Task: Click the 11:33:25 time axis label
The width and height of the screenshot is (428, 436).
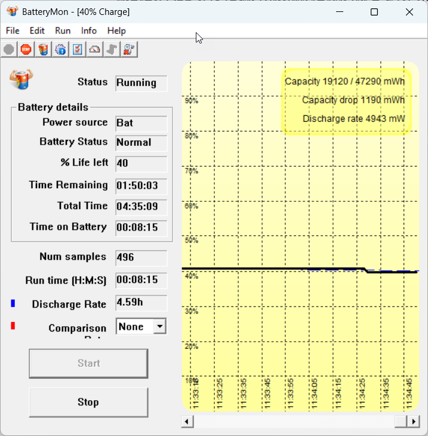Action: tap(219, 394)
